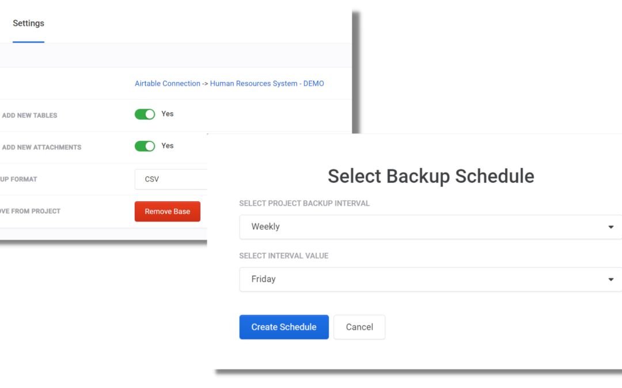This screenshot has height=388, width=622.
Task: Toggle the Yes switch for new tables
Action: (x=145, y=114)
